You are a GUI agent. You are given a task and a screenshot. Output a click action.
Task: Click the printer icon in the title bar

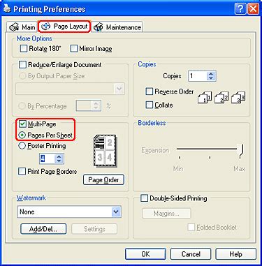click(x=7, y=8)
